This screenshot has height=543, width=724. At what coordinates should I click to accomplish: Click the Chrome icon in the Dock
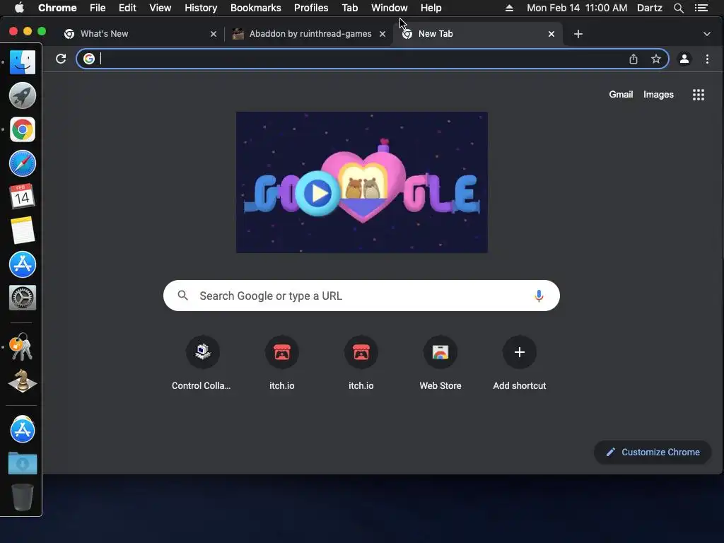[22, 130]
